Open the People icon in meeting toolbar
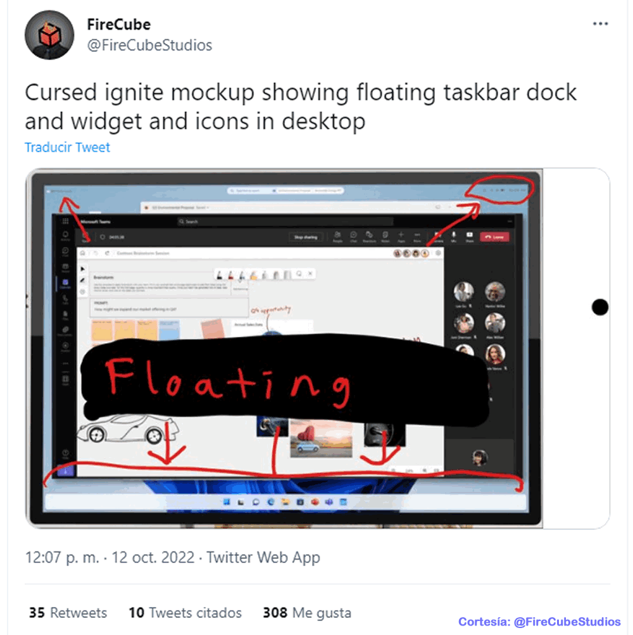This screenshot has height=635, width=633. [x=337, y=237]
